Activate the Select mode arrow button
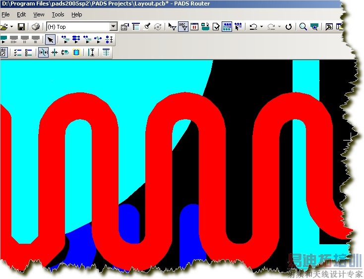The height and width of the screenshot is (279, 364). click(x=50, y=40)
